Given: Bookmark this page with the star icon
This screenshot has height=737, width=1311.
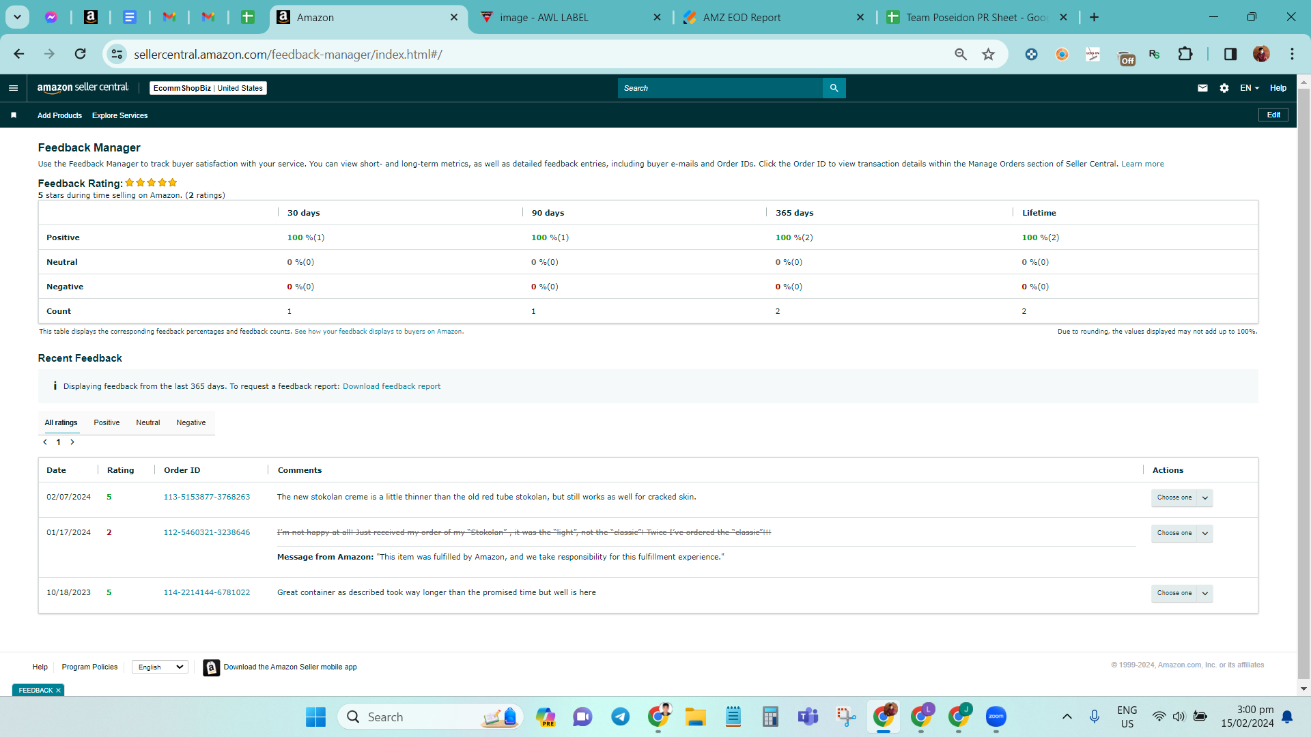Looking at the screenshot, I should [x=988, y=54].
